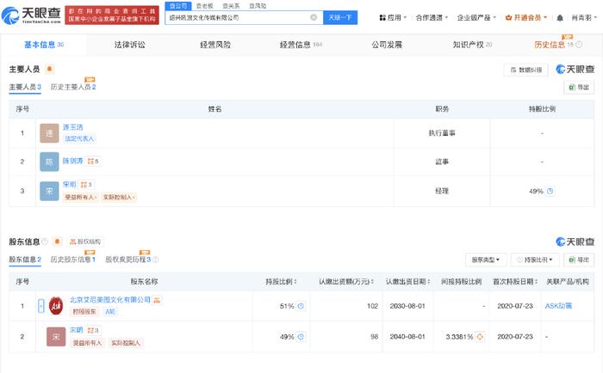The height and width of the screenshot is (373, 603).
Task: Click the 天眼查 logo in the header
Action: point(32,16)
